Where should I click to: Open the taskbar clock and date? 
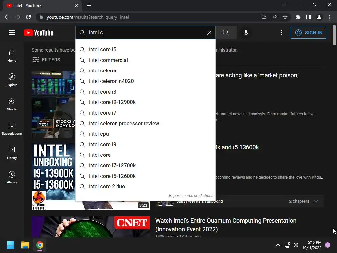point(312,245)
